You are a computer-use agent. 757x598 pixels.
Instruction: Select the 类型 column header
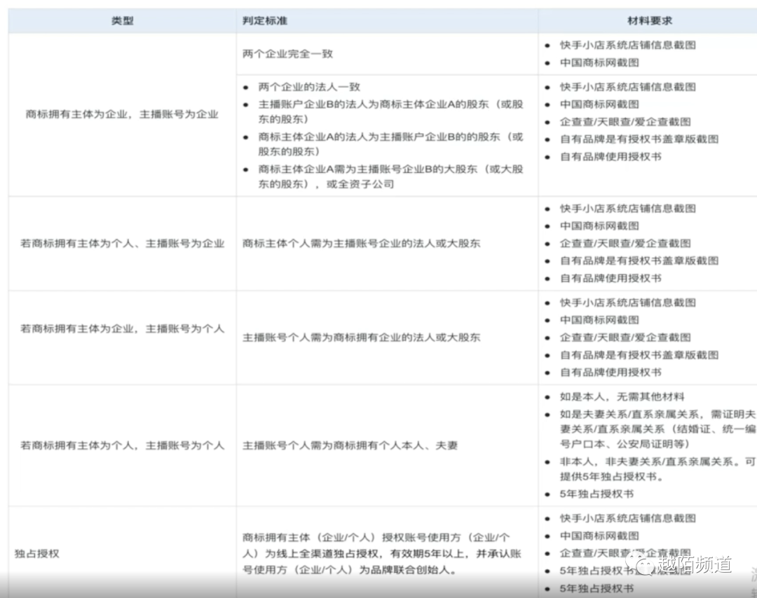coord(122,21)
